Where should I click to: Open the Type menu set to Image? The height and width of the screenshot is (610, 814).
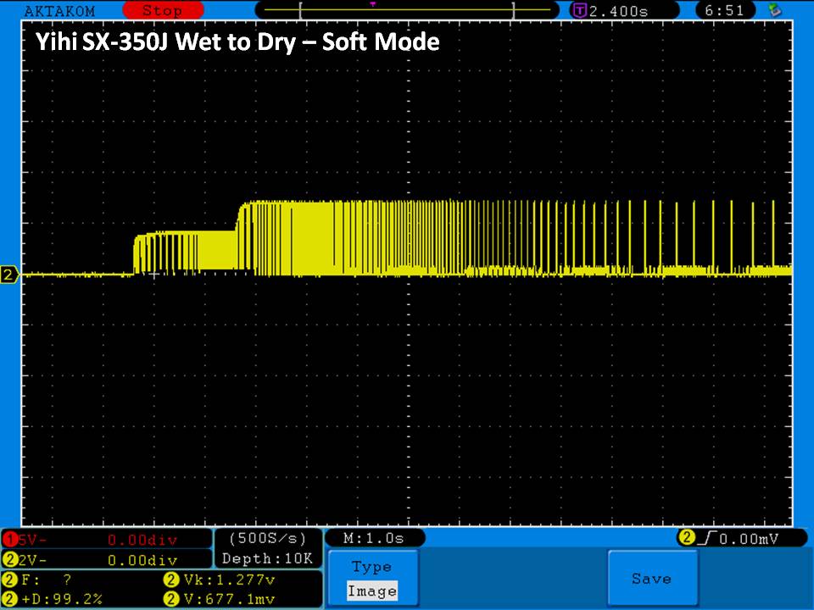(x=371, y=579)
